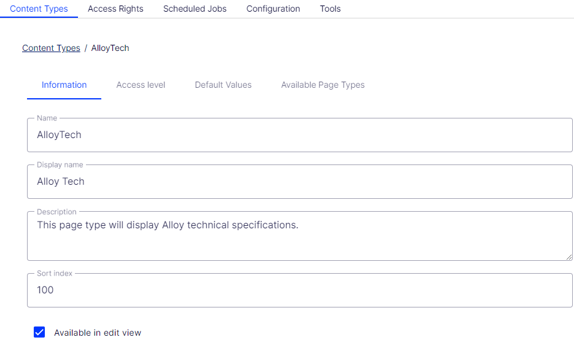Screen dimensions: 574x340
Task: Go to the Configuration tab
Action: coord(273,9)
